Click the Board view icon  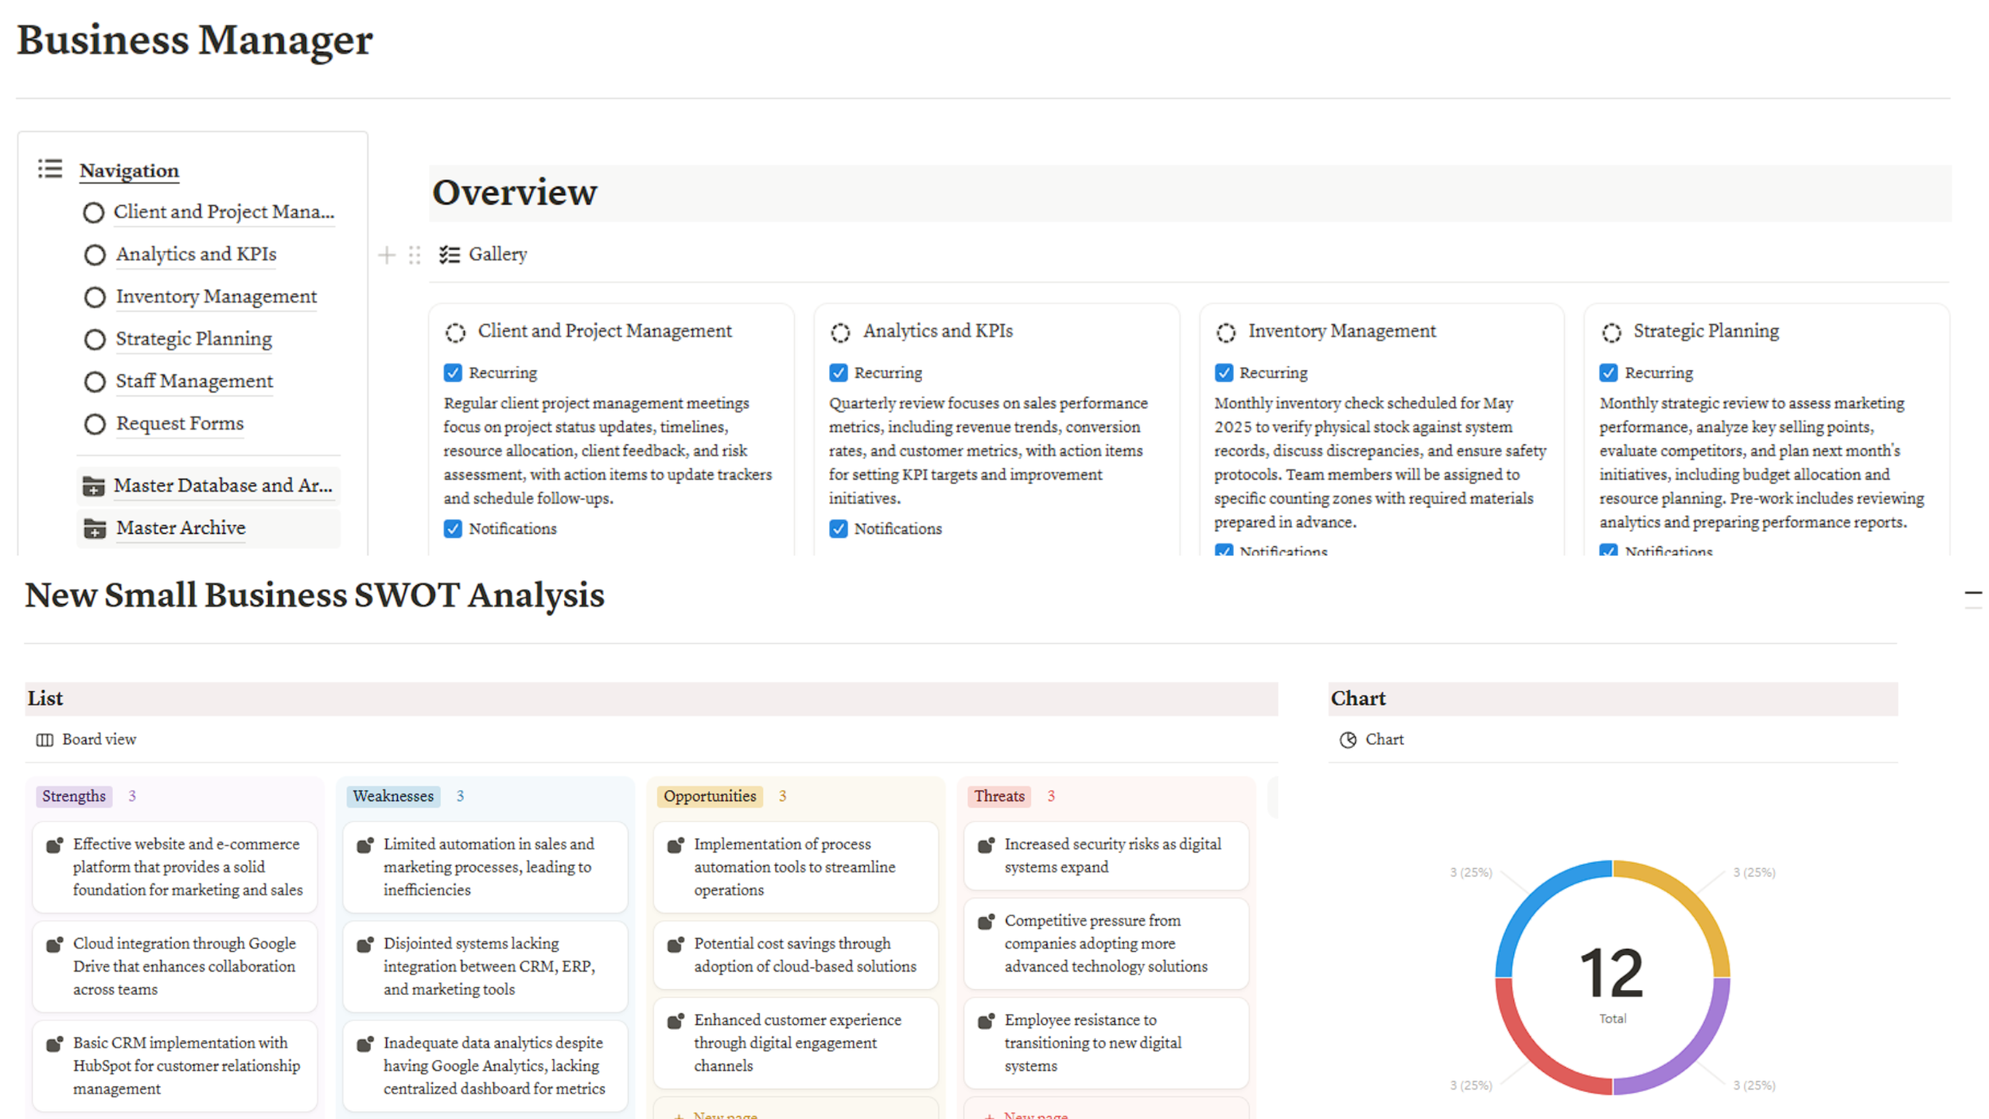(x=45, y=740)
